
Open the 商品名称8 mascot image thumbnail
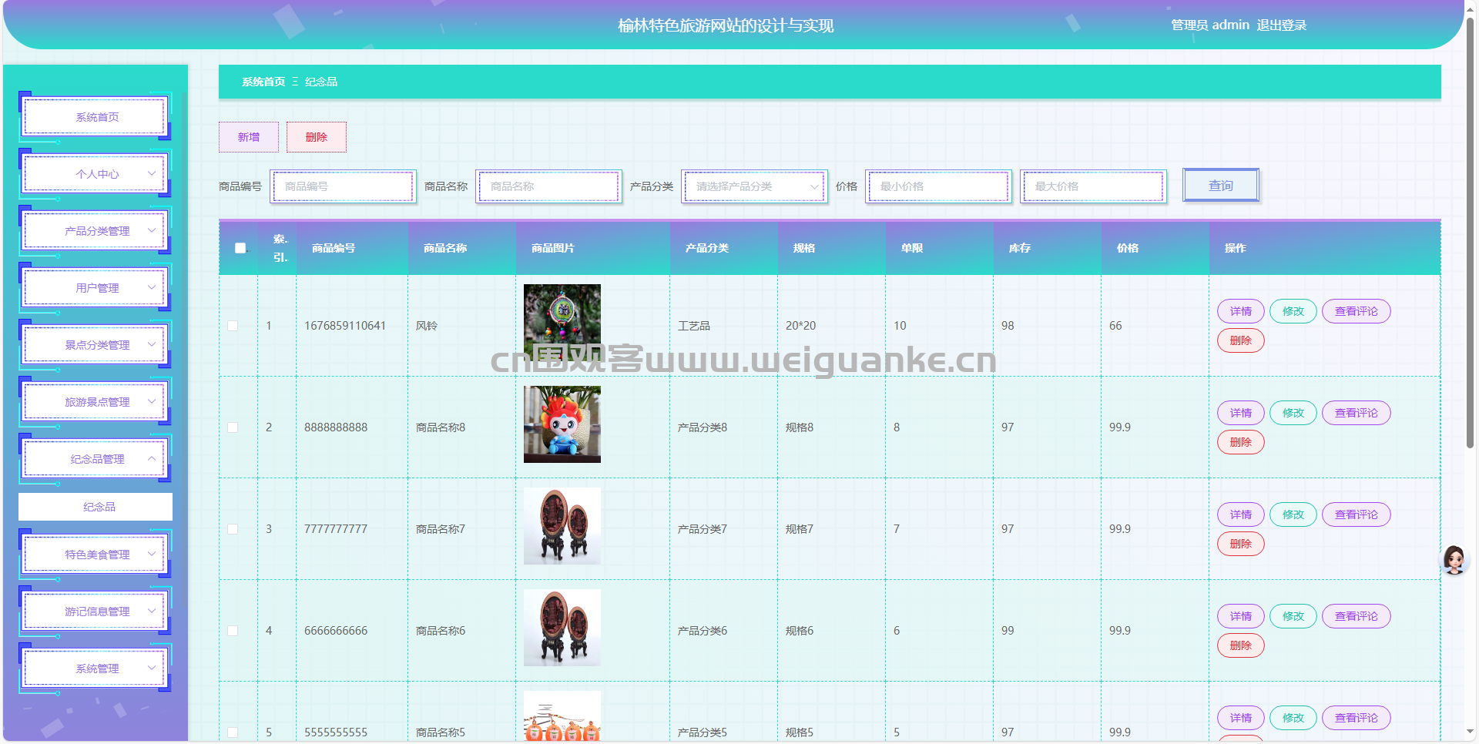pyautogui.click(x=562, y=424)
